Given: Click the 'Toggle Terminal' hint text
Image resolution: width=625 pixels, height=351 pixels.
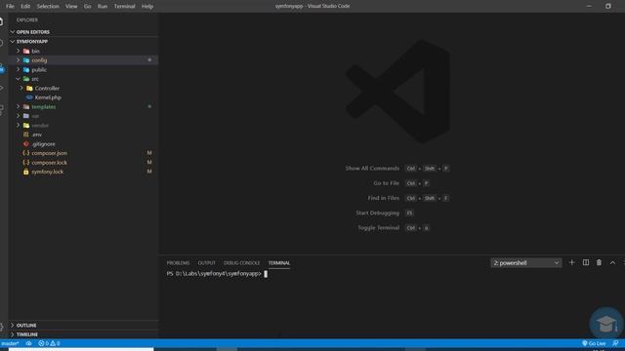Looking at the screenshot, I should coord(378,227).
